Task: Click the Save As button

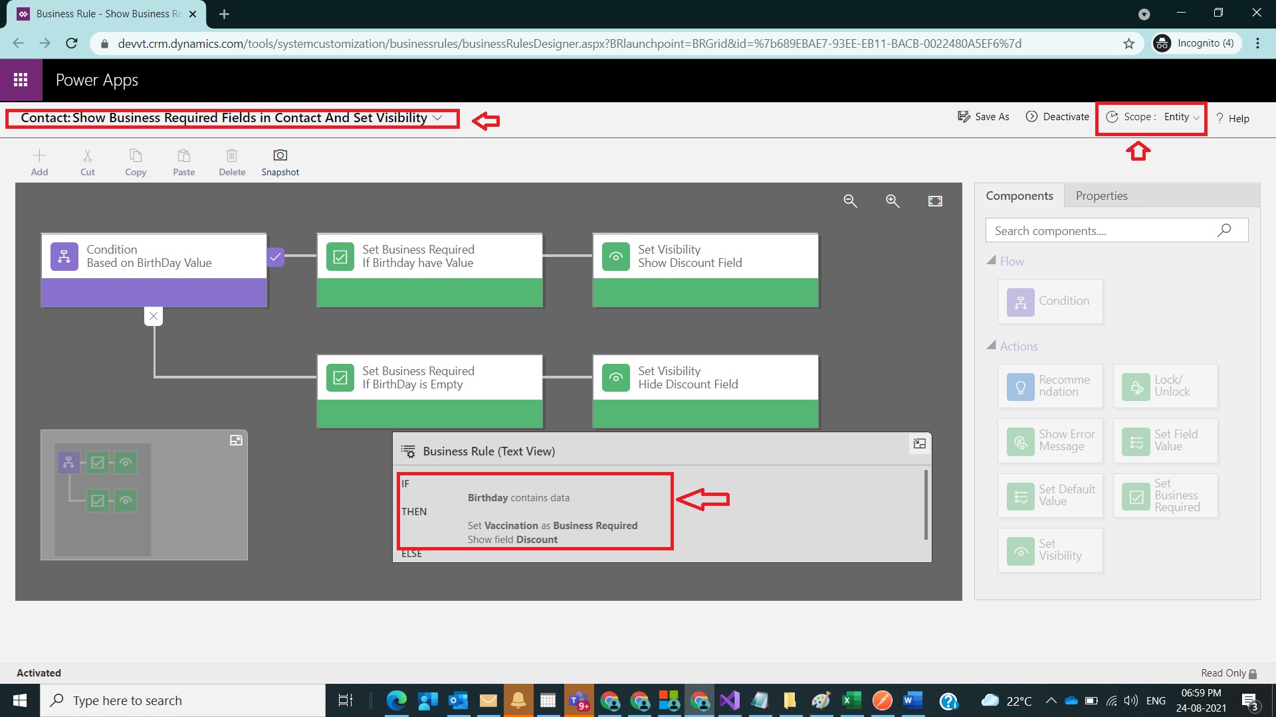Action: [x=984, y=117]
